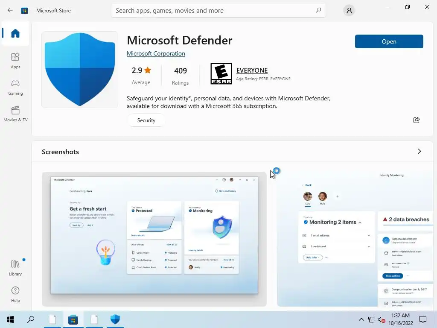Open the second blank document taskbar icon
This screenshot has width=437, height=328.
coord(94,319)
